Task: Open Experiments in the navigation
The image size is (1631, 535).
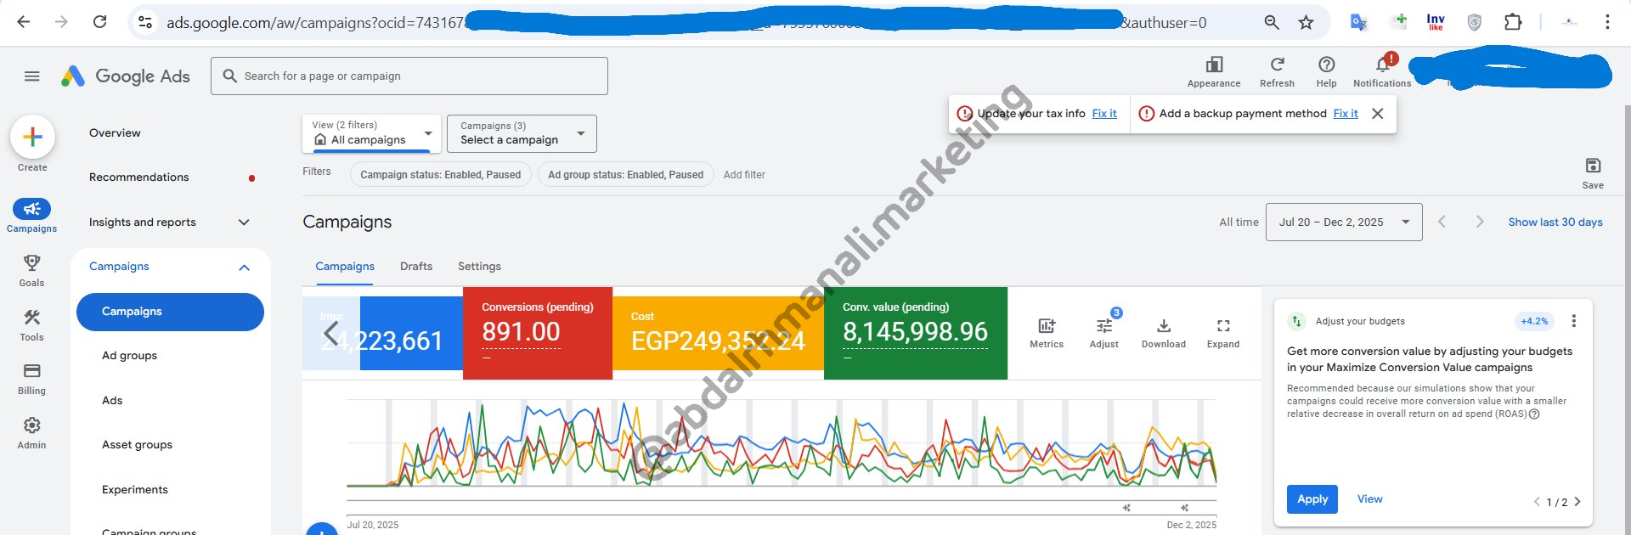Action: pyautogui.click(x=135, y=490)
